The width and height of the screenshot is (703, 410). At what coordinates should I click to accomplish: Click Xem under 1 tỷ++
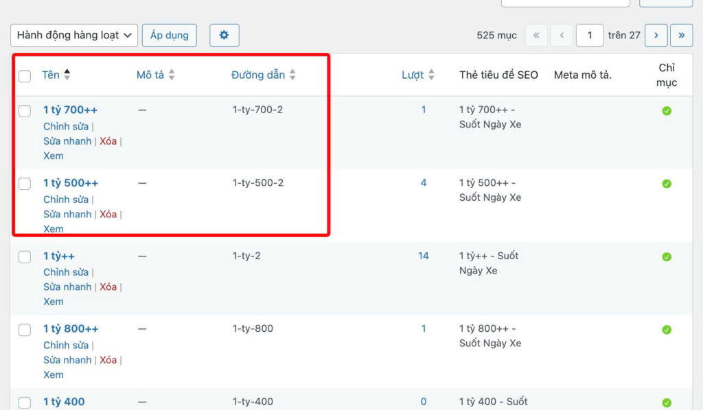click(54, 302)
